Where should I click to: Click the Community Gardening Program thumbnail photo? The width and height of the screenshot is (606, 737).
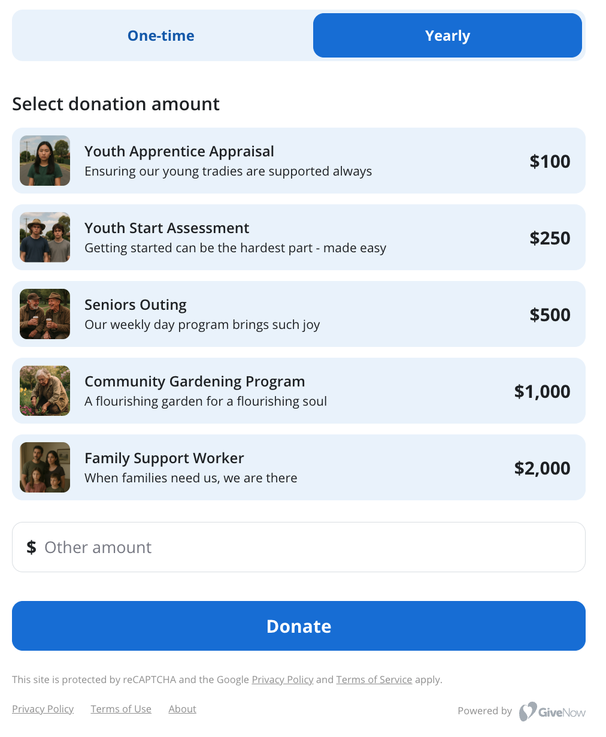45,391
